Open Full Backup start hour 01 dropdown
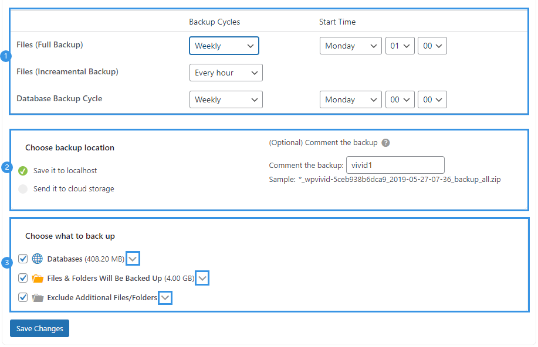The width and height of the screenshot is (538, 347). (x=400, y=46)
